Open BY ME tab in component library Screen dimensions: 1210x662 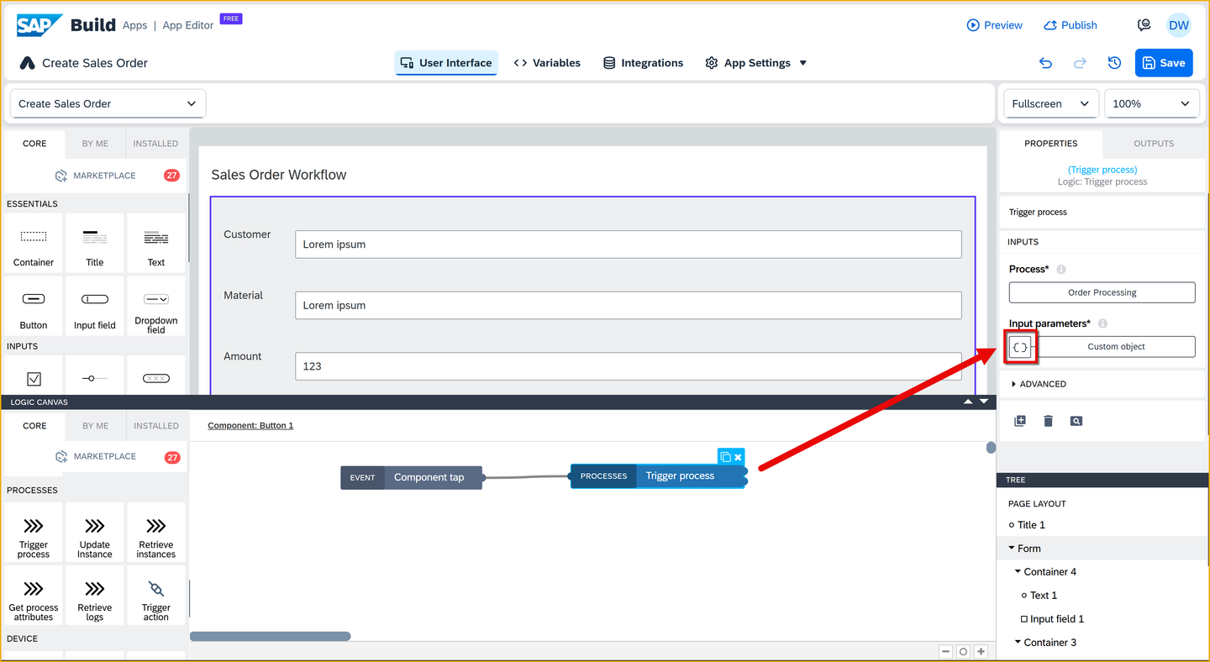click(95, 144)
